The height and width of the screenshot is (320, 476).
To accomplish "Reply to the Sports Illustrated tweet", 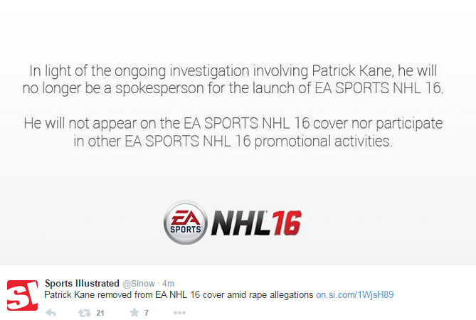I will pos(51,313).
